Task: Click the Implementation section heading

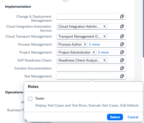Action: pyautogui.click(x=18, y=6)
